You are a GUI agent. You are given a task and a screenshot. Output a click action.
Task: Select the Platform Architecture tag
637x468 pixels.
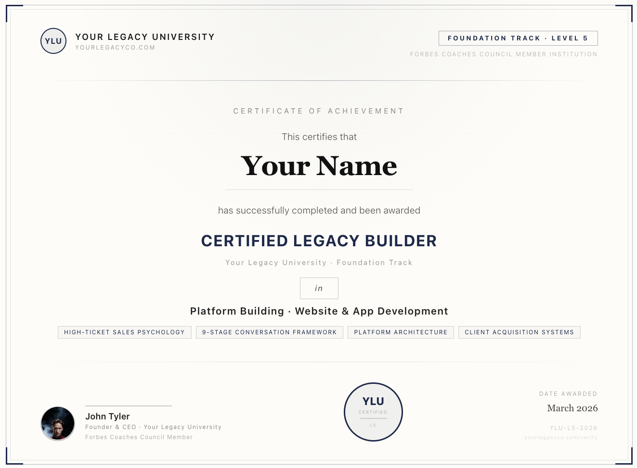[401, 332]
